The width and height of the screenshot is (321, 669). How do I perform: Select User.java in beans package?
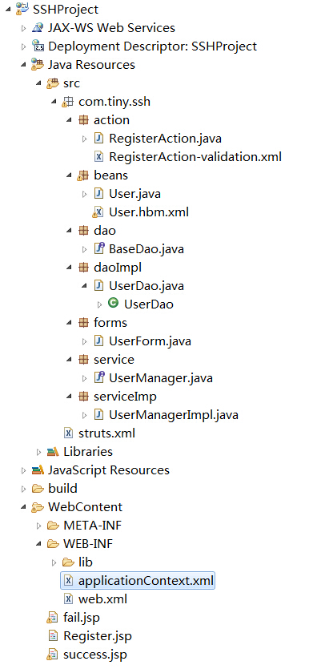(x=134, y=194)
